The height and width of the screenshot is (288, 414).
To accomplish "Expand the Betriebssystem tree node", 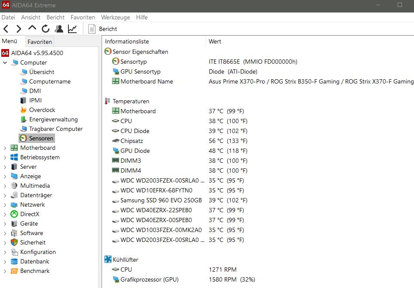I will click(x=5, y=158).
